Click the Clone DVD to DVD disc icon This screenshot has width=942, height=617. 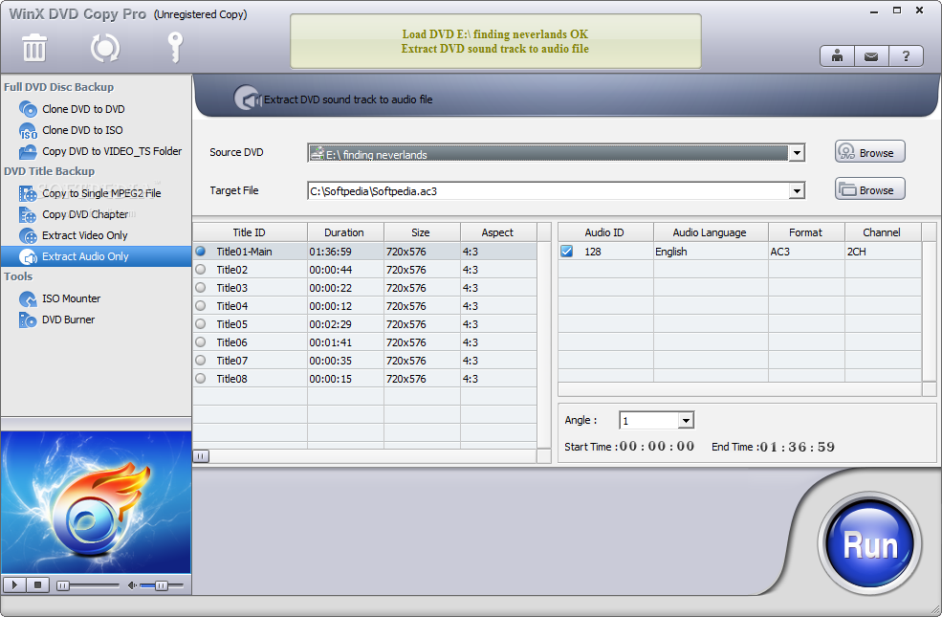click(28, 109)
